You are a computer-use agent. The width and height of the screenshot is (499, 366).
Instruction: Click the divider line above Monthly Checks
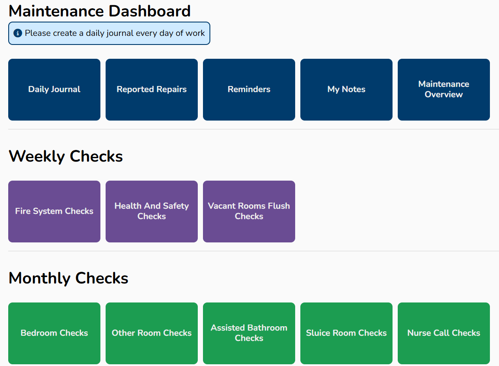click(x=253, y=251)
